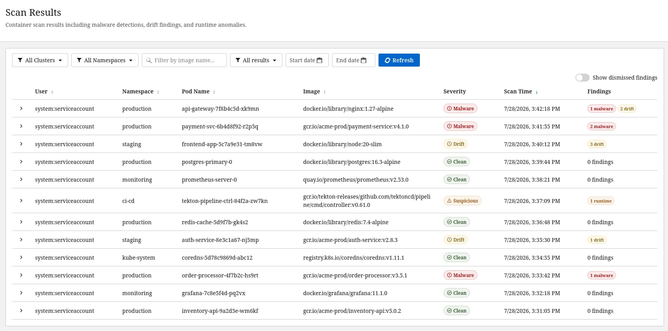Sort by Namespace column sort icon
The width and height of the screenshot is (668, 331).
[158, 92]
